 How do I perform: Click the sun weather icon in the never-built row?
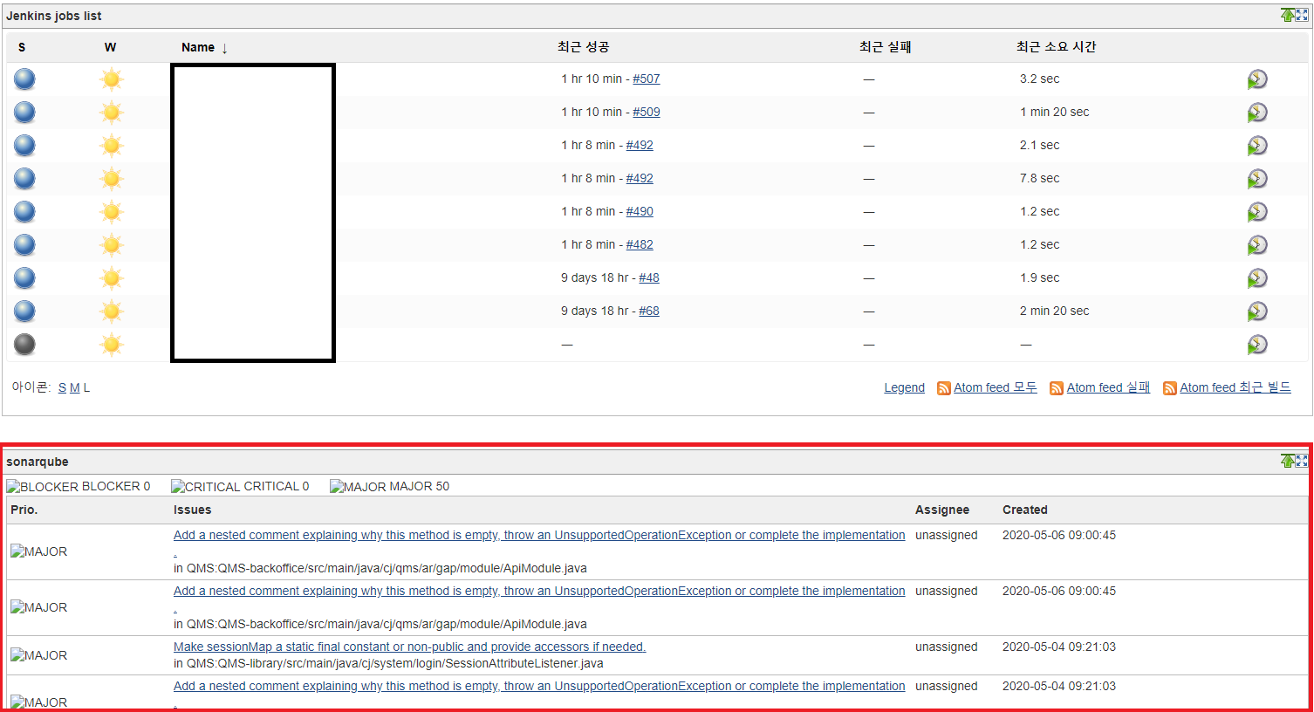pyautogui.click(x=111, y=345)
